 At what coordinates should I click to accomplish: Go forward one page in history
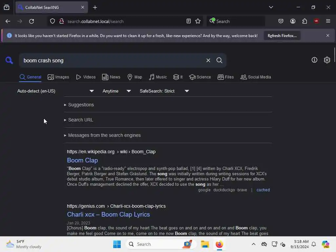(x=20, y=21)
